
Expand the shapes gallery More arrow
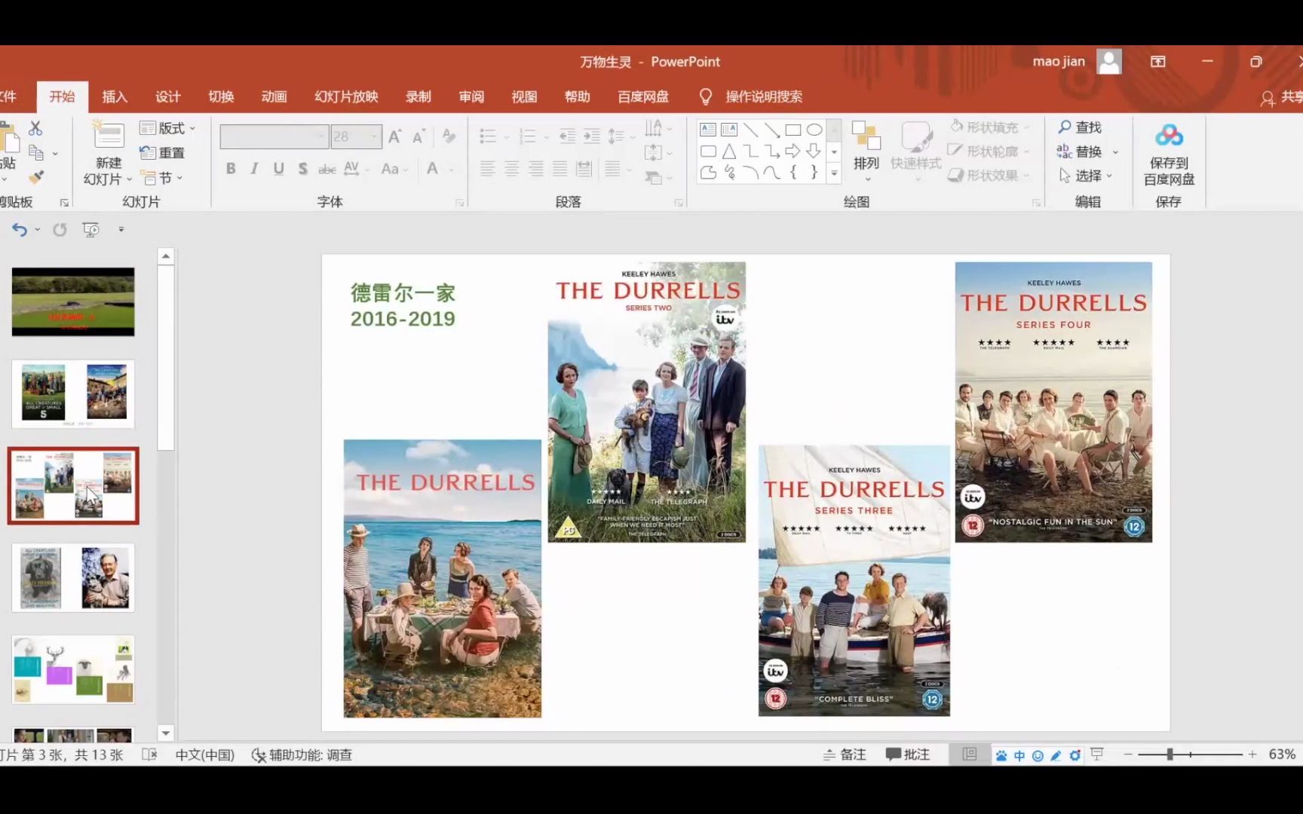[834, 173]
